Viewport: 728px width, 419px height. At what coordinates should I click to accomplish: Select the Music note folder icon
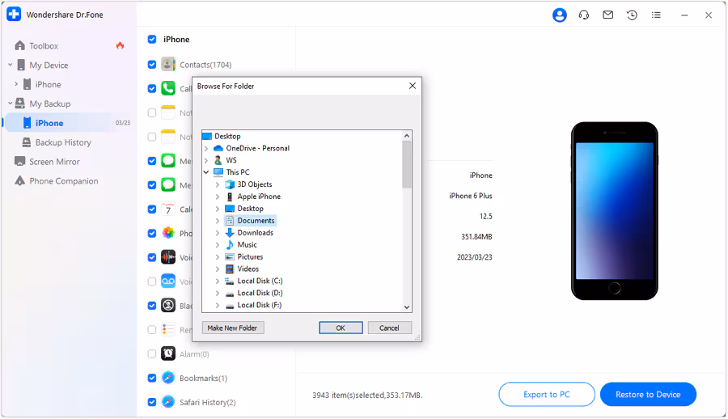[x=230, y=245]
